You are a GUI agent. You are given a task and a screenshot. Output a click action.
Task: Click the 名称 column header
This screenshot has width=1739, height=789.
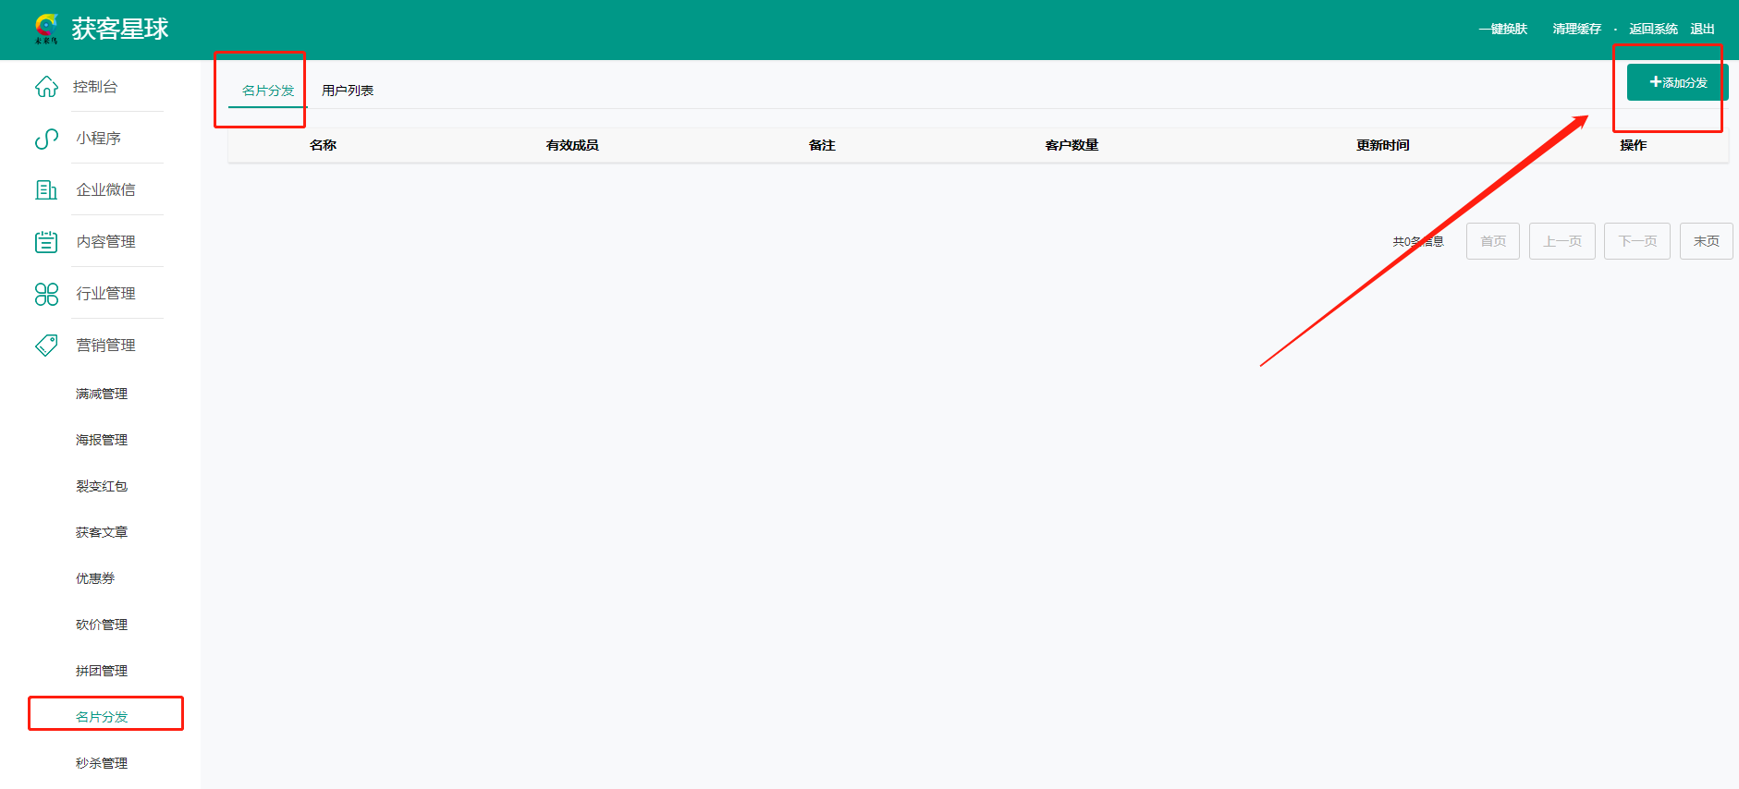pyautogui.click(x=323, y=145)
